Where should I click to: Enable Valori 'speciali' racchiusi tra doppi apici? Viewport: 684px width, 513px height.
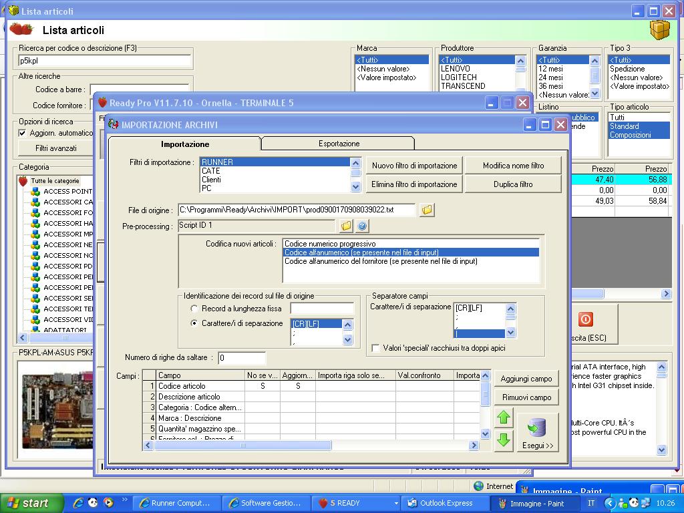(375, 348)
